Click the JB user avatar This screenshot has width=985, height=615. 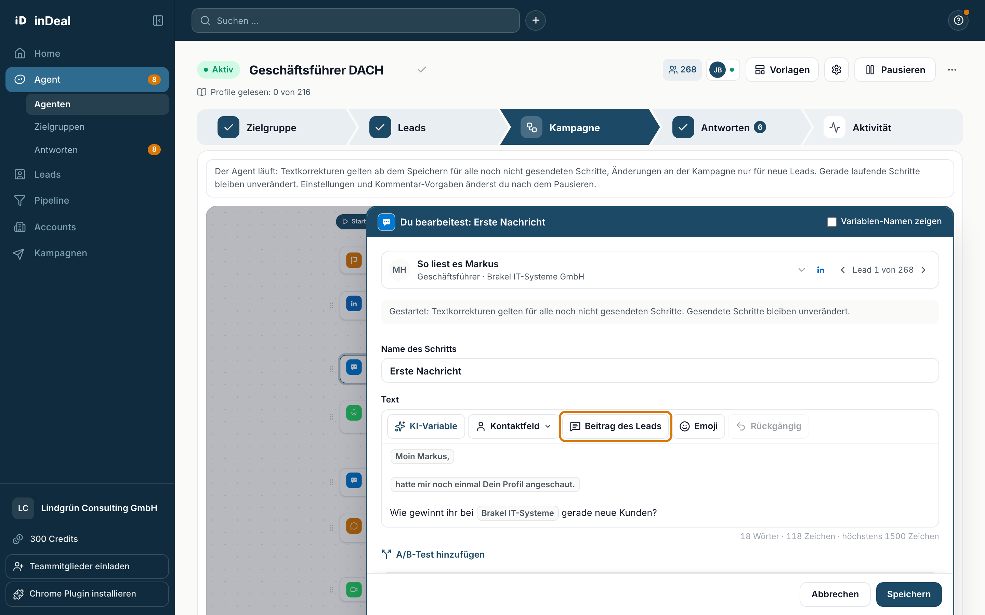coord(718,70)
